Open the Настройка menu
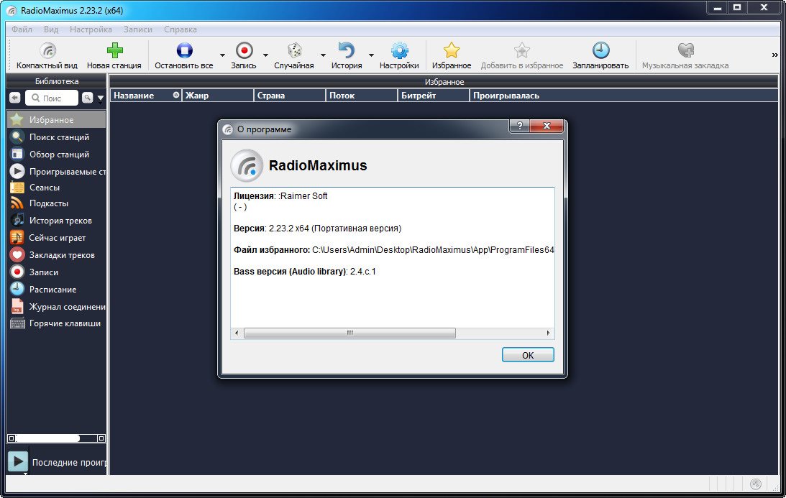This screenshot has height=498, width=786. [x=91, y=29]
